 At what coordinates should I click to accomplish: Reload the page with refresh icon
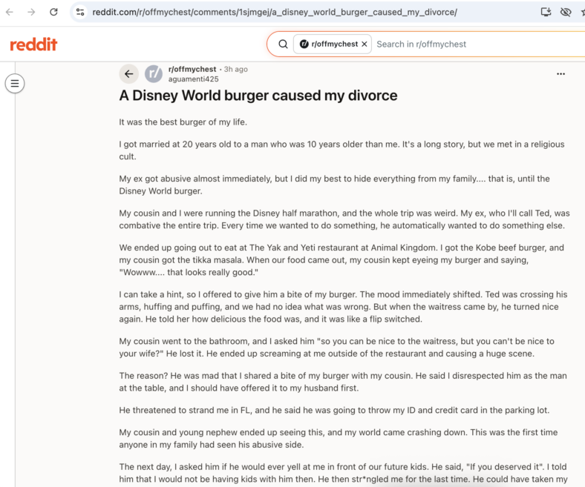click(53, 12)
